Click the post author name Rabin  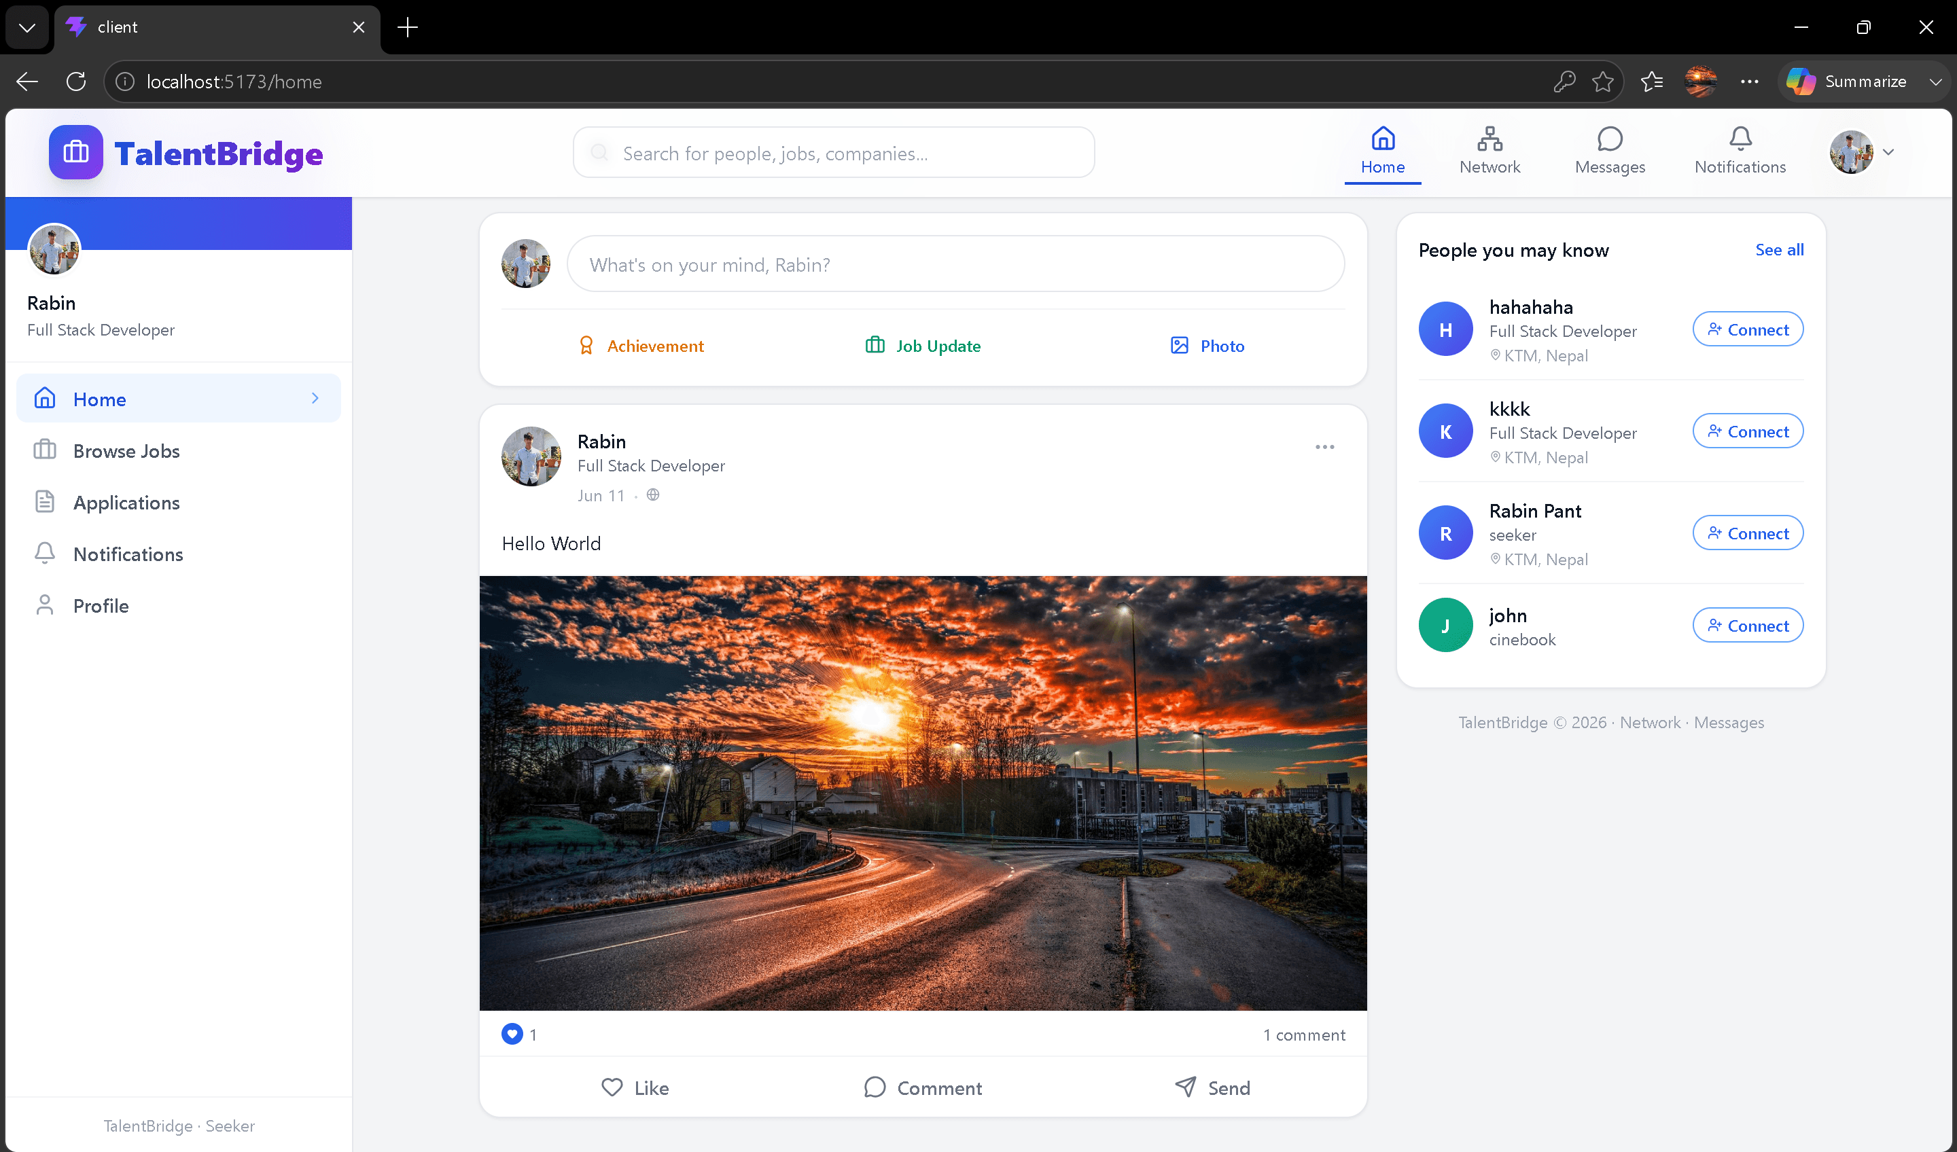click(601, 442)
